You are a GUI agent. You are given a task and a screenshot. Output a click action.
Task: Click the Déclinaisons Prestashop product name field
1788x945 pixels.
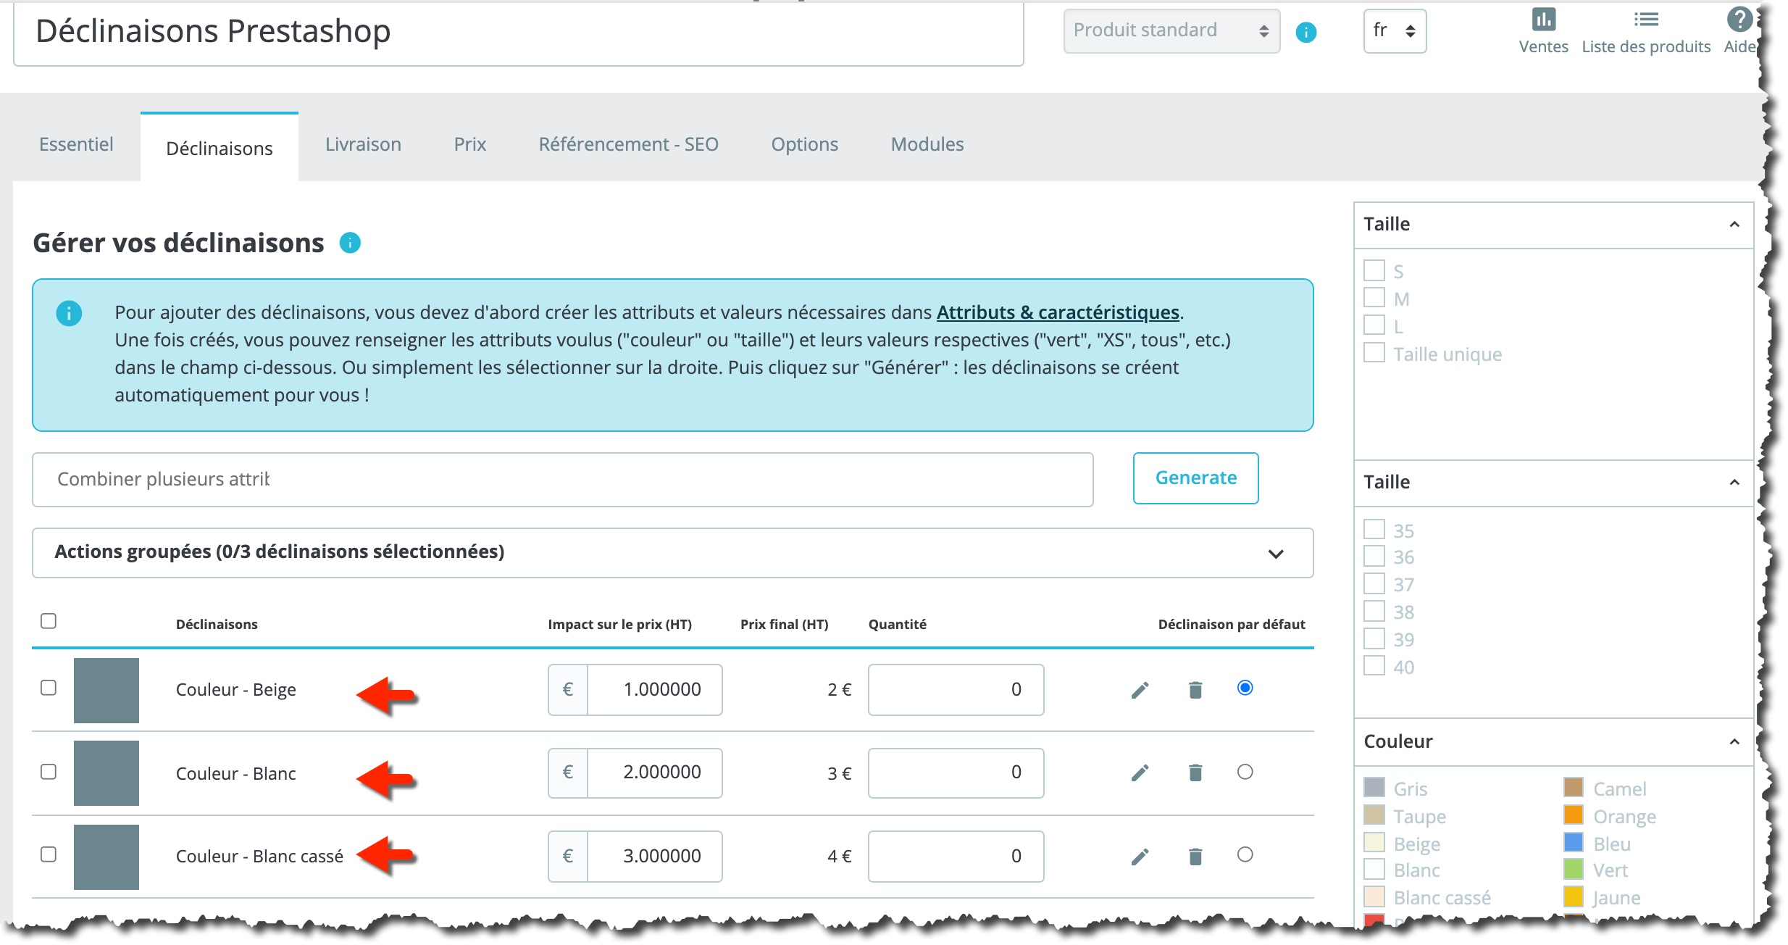pyautogui.click(x=519, y=33)
